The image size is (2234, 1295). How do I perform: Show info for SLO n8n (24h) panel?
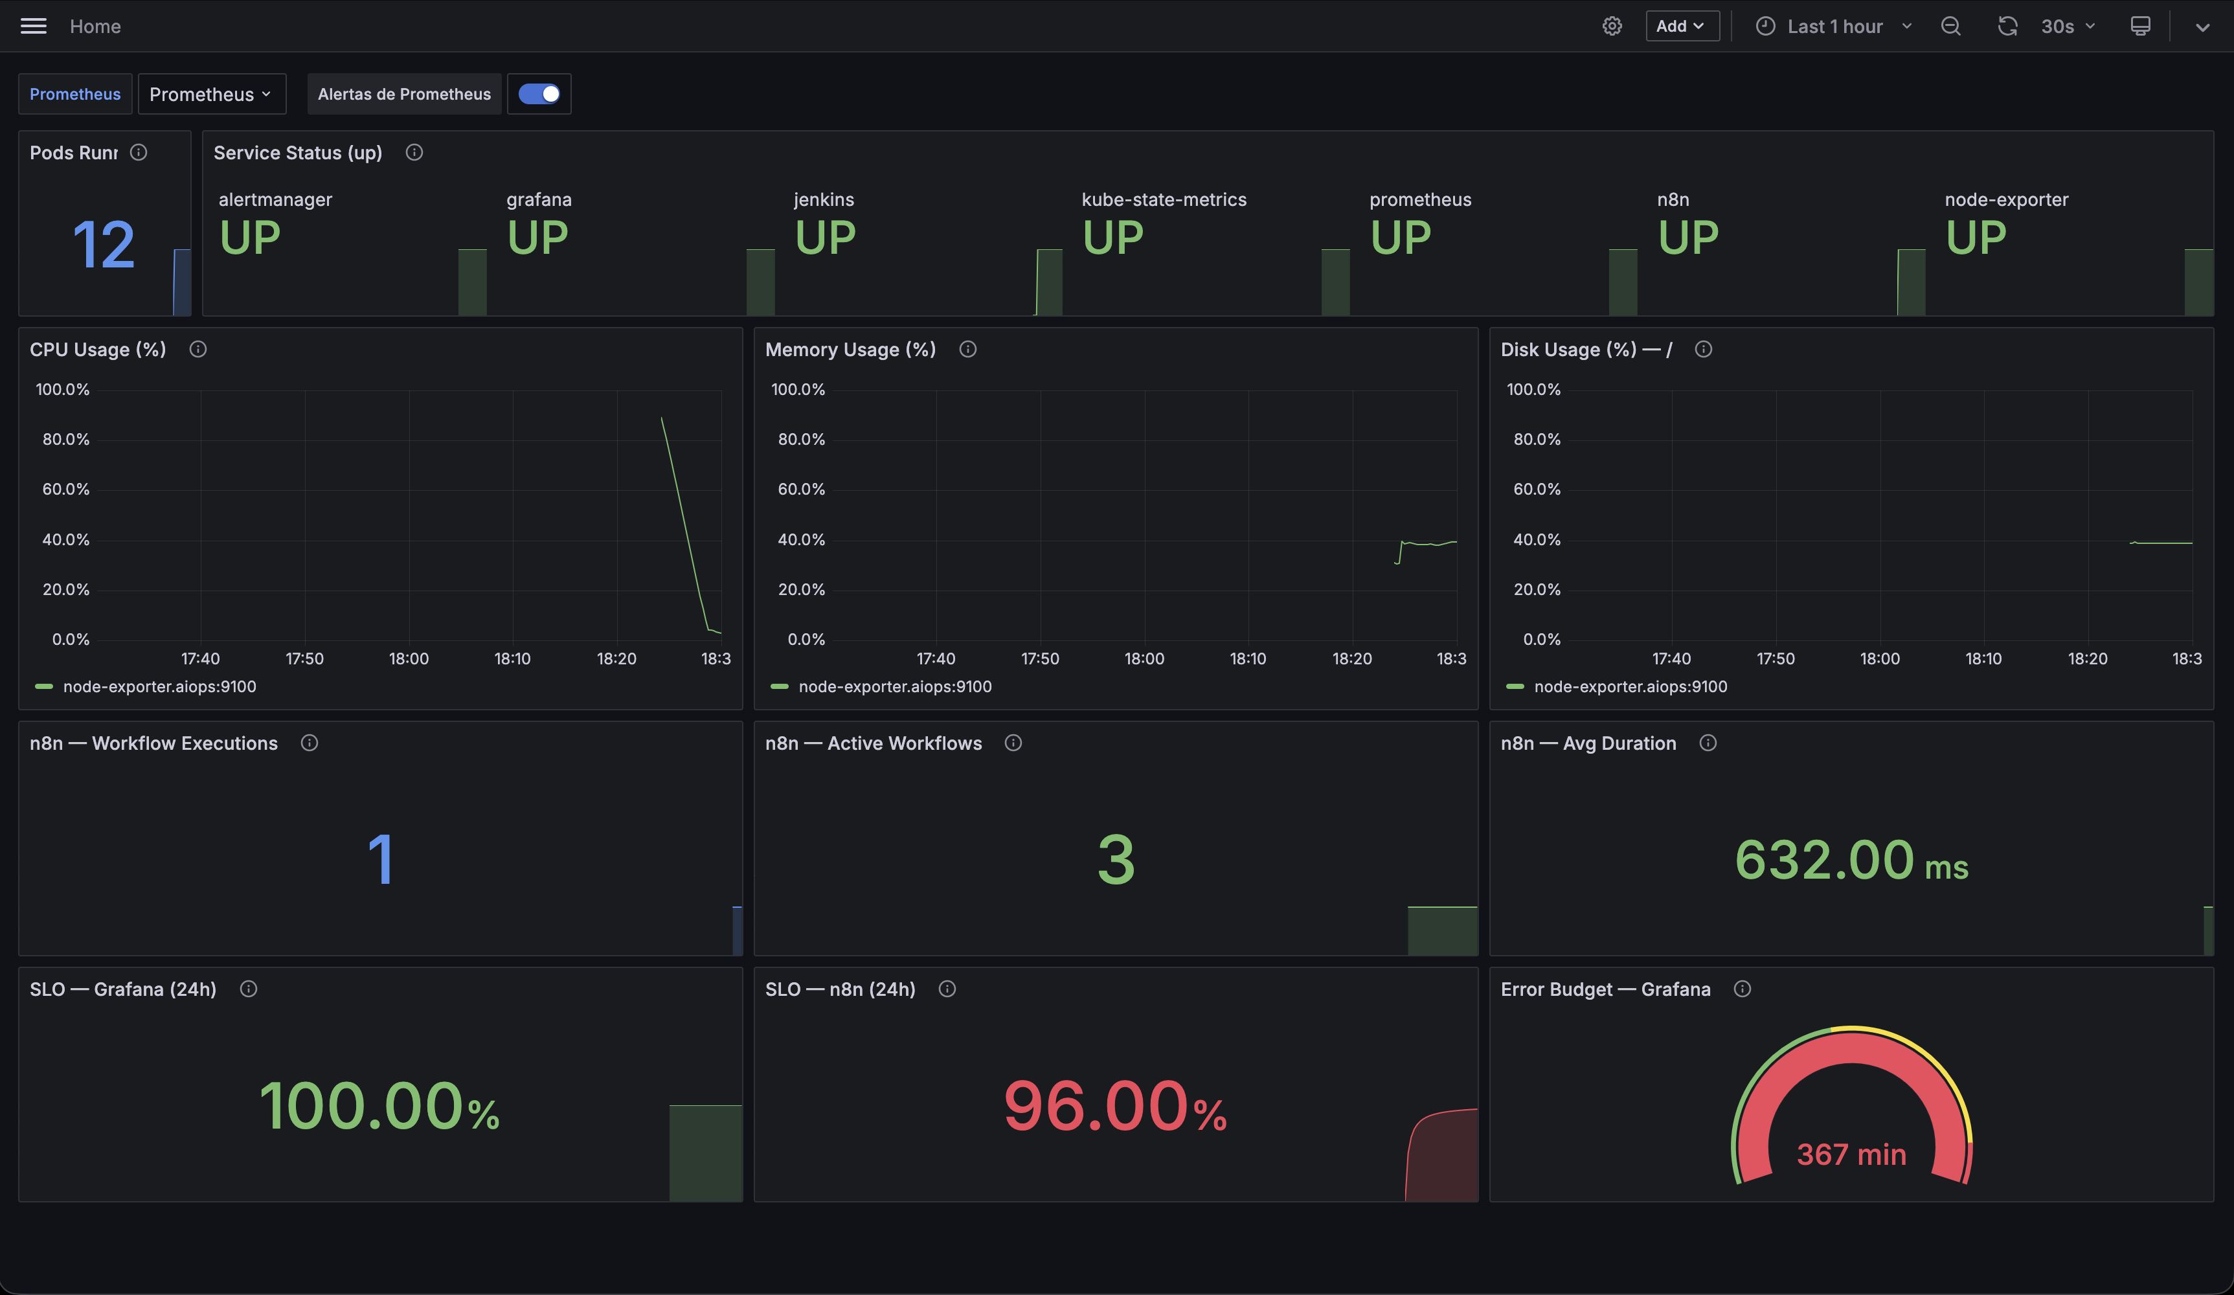click(x=947, y=989)
